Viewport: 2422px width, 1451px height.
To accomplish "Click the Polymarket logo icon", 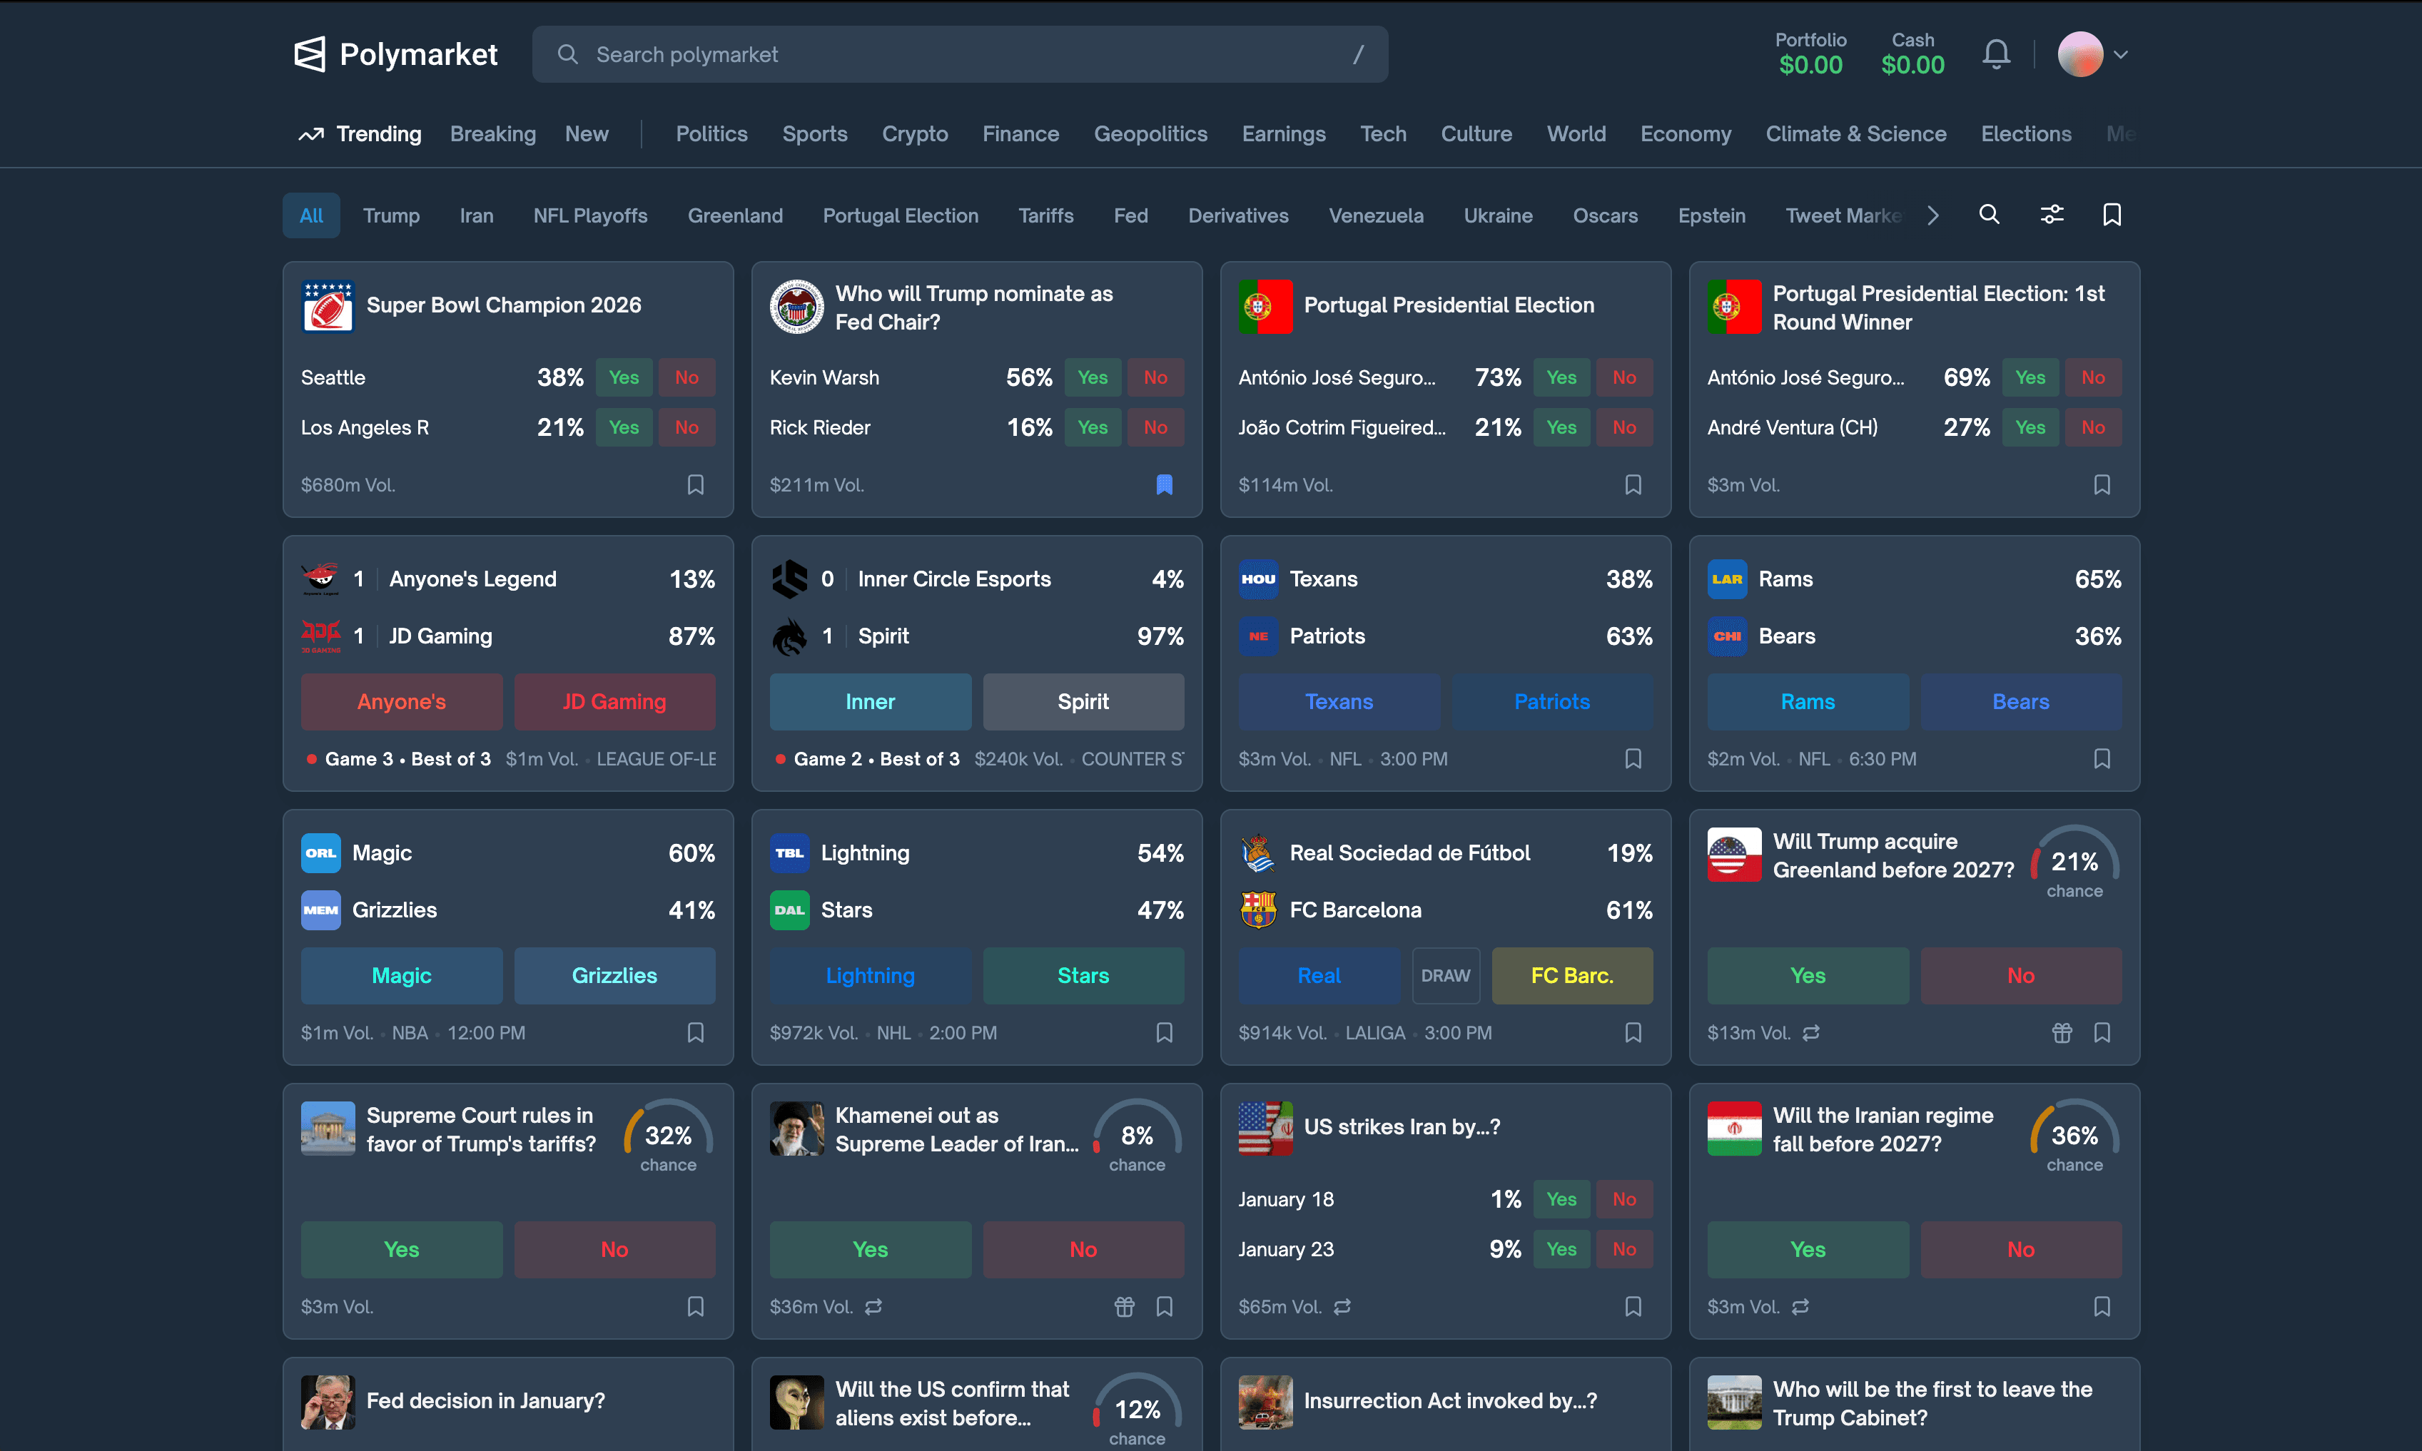I will point(310,55).
